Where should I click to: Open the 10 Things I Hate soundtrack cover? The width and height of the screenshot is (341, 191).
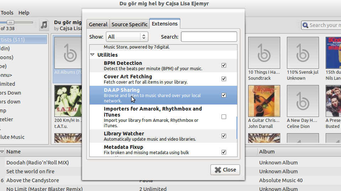point(264,53)
